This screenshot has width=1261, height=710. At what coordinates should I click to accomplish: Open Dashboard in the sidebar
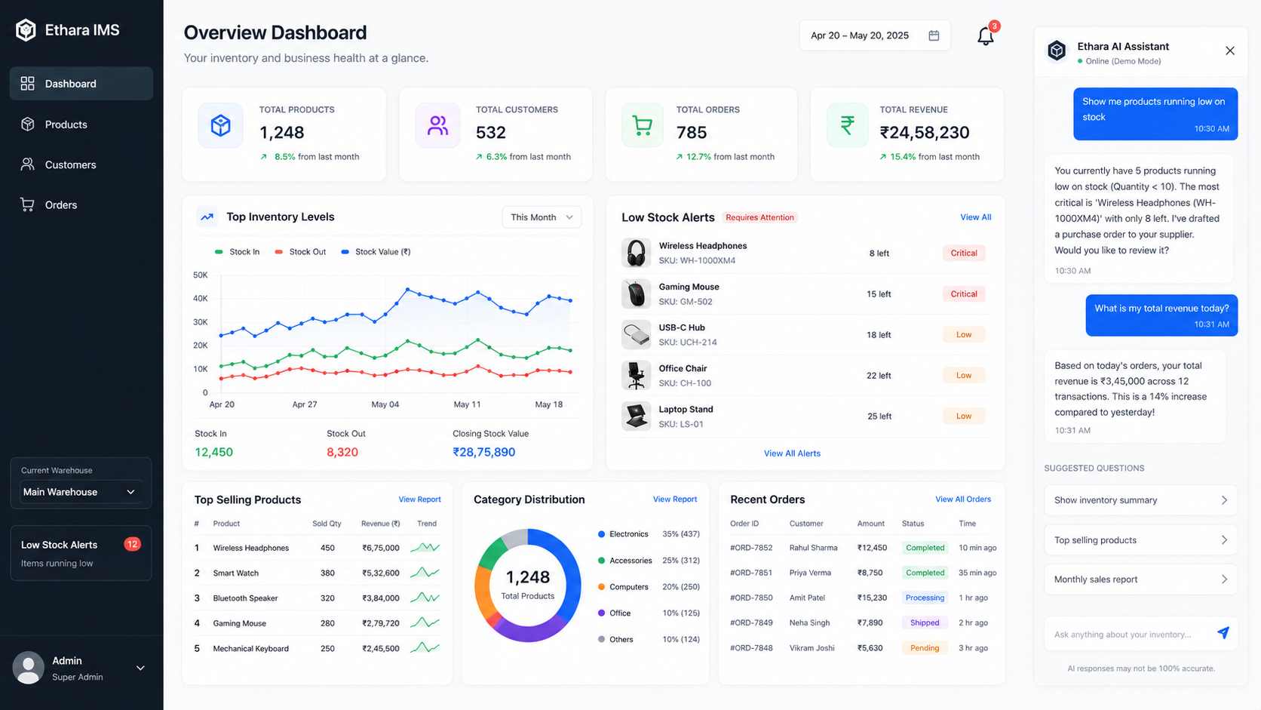click(x=81, y=84)
